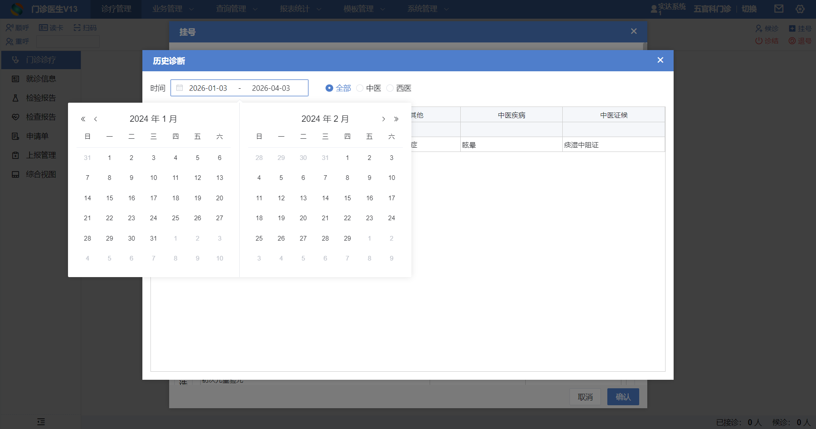Pick February 14 in the 2024年2月 calendar
Viewport: 816px width, 429px height.
[x=325, y=198]
